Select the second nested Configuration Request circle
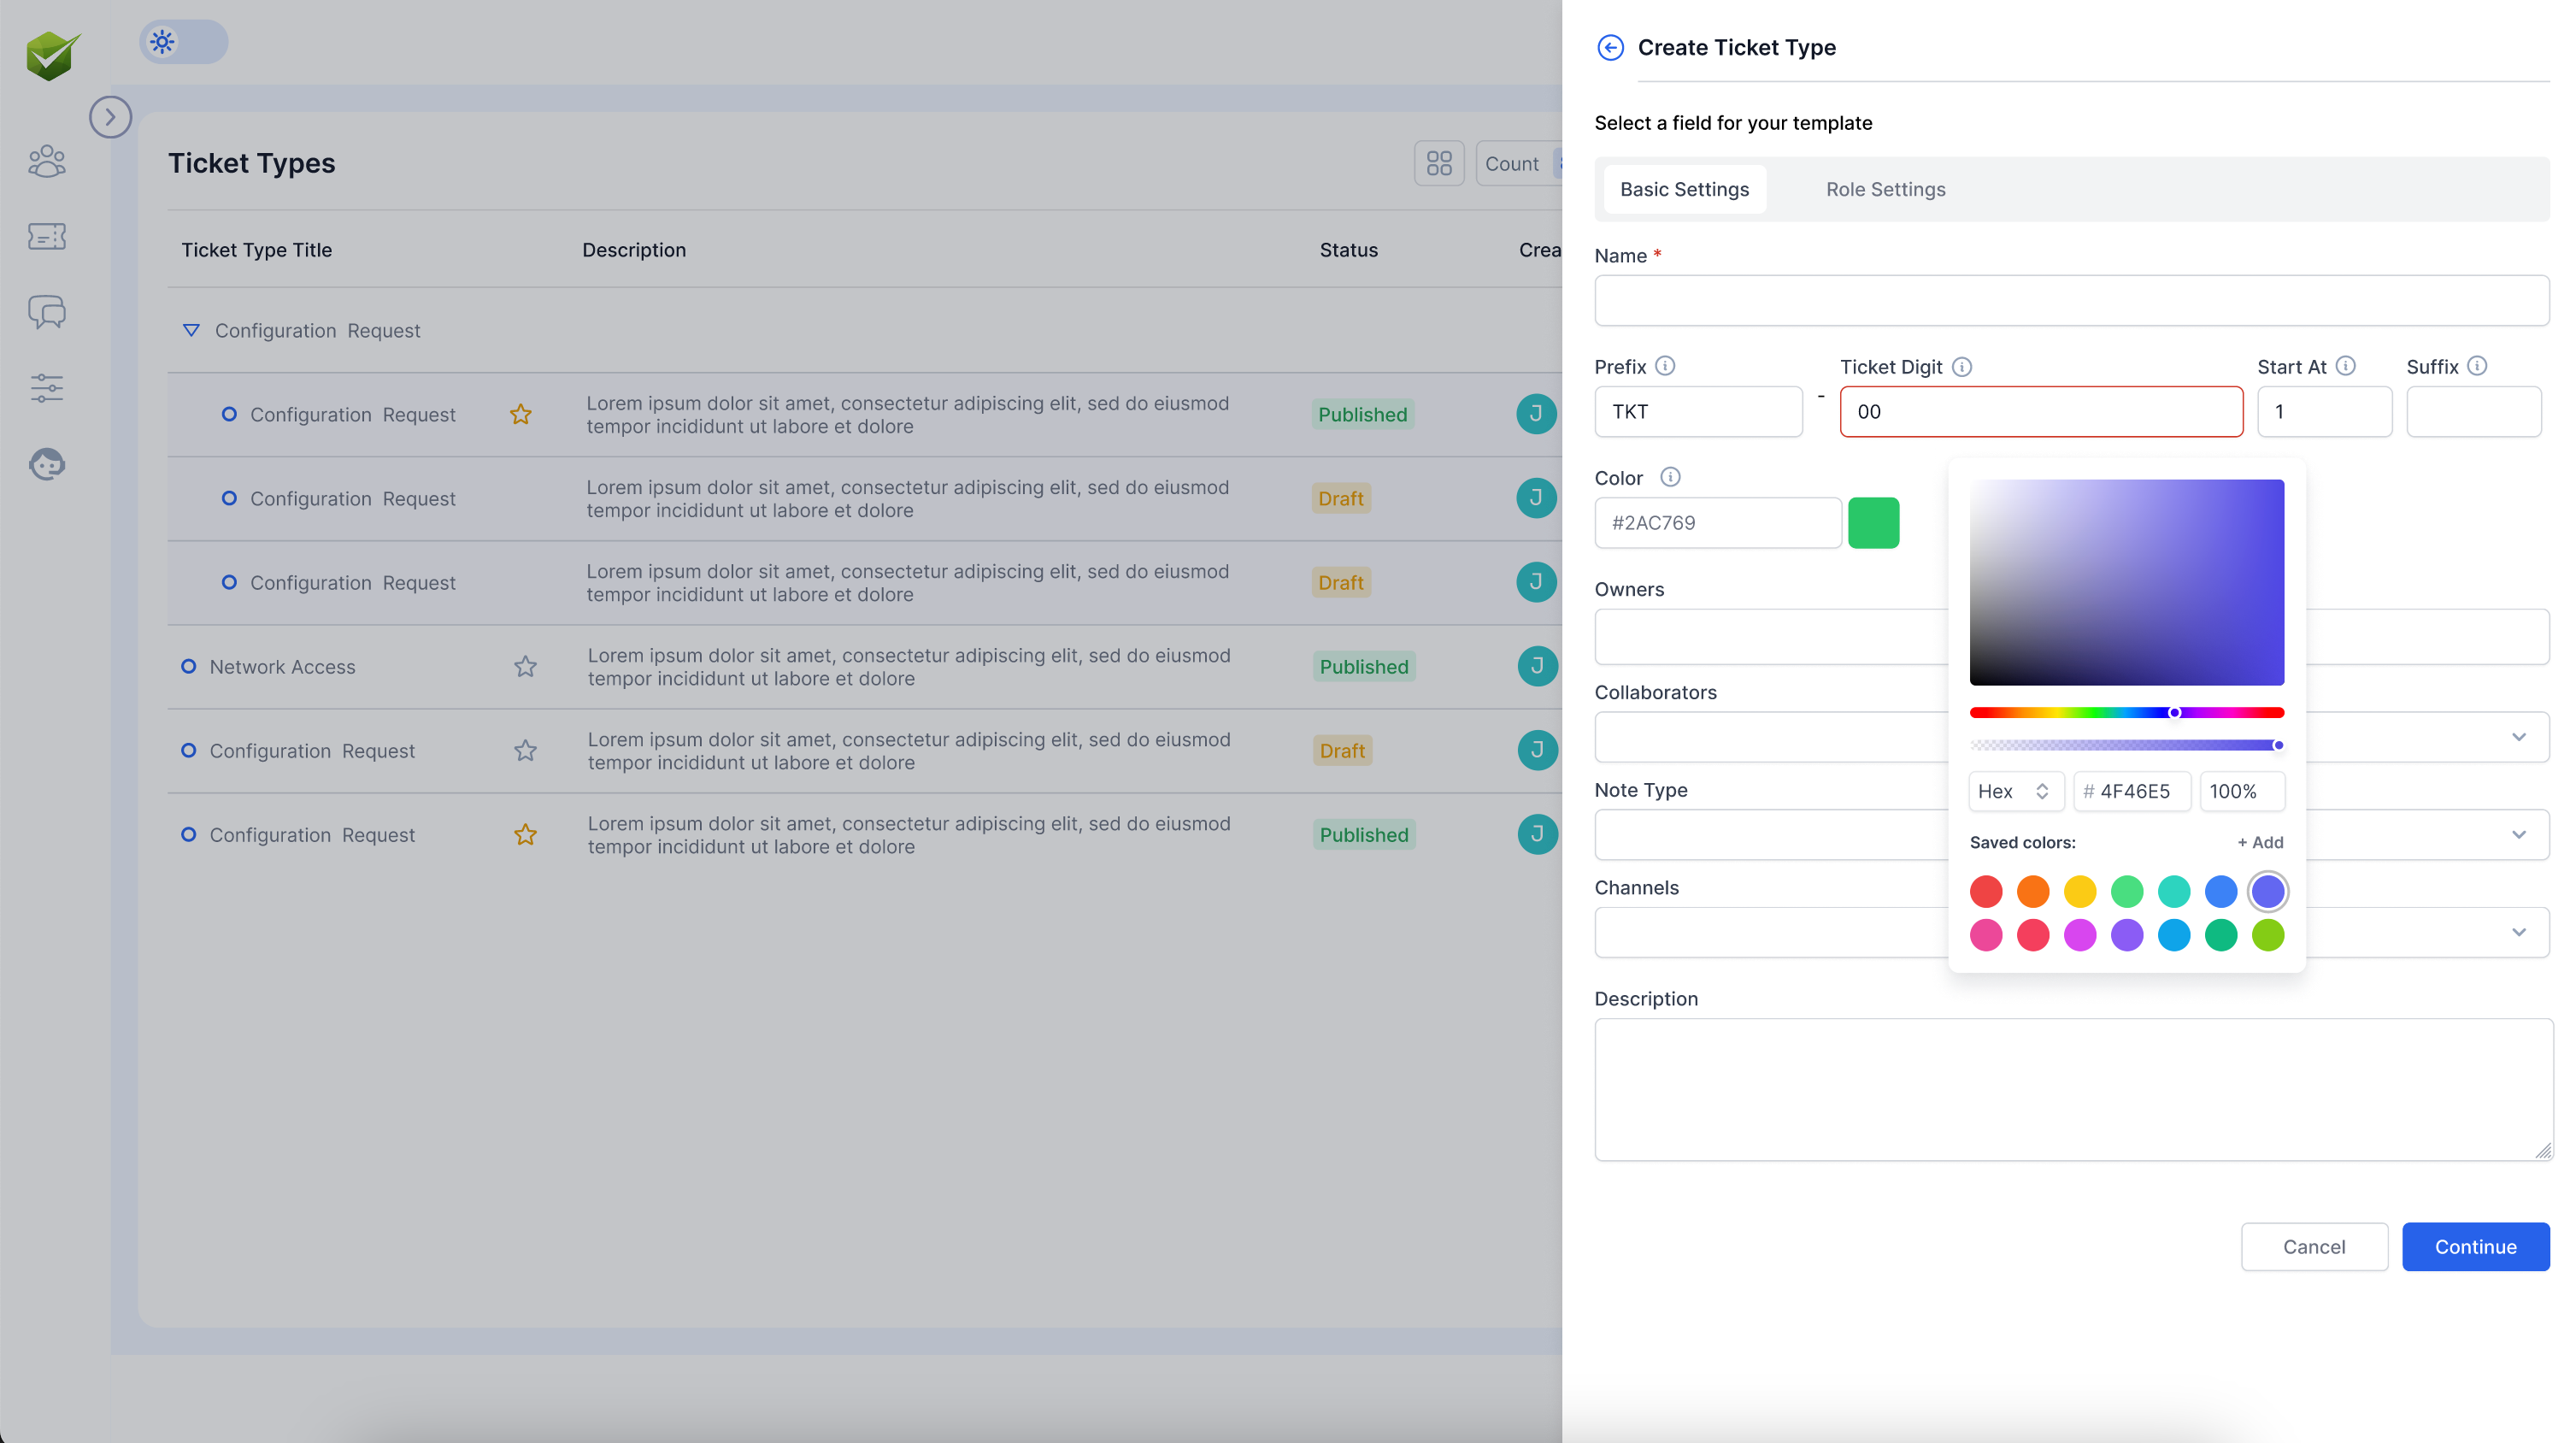 229,498
